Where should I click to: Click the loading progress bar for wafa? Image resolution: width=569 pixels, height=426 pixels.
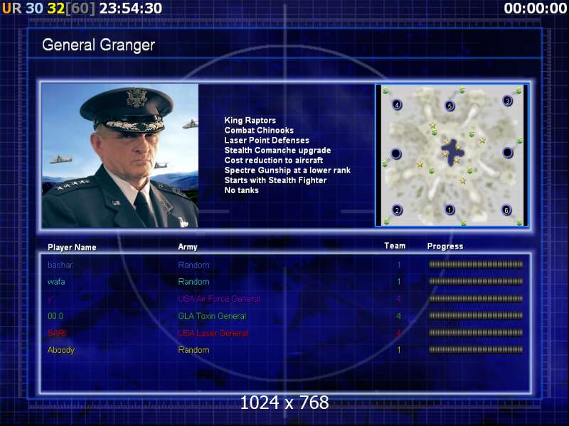[476, 281]
